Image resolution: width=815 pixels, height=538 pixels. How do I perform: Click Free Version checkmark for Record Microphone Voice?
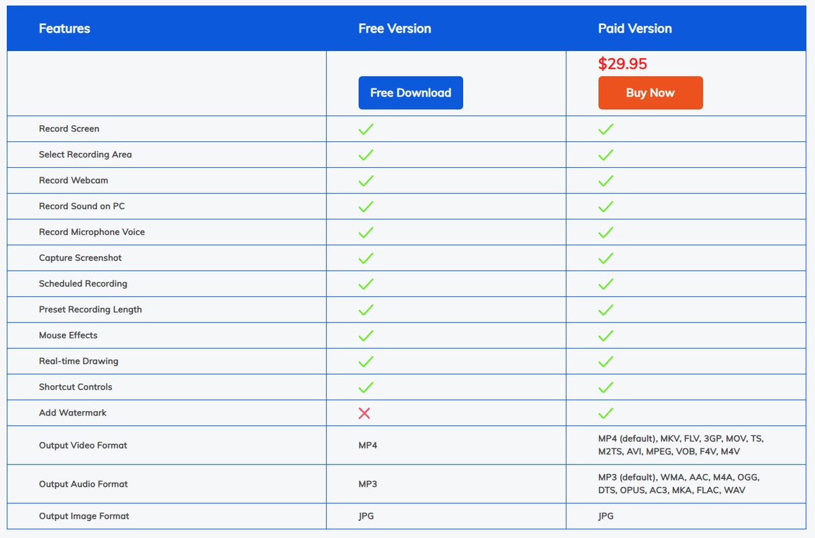tap(366, 232)
